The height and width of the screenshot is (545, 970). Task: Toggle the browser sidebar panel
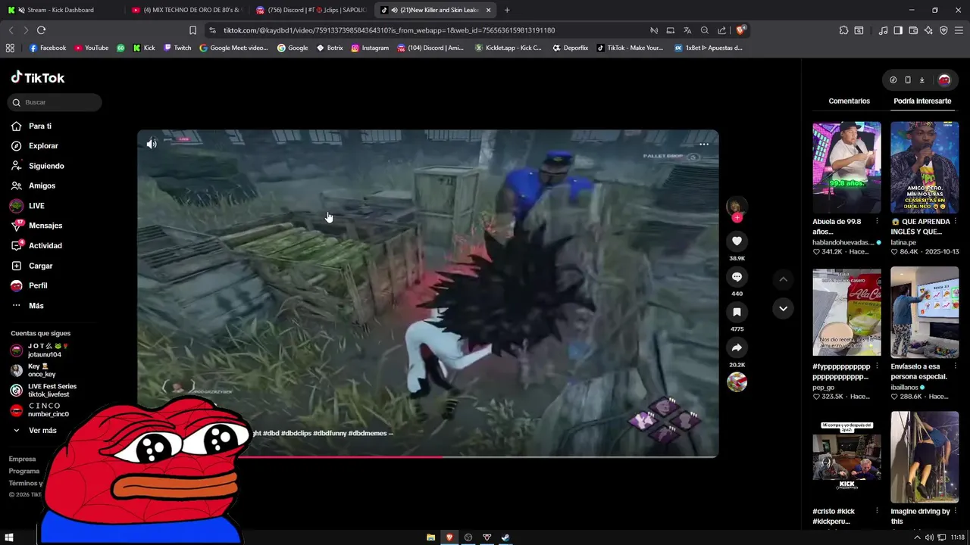click(898, 30)
